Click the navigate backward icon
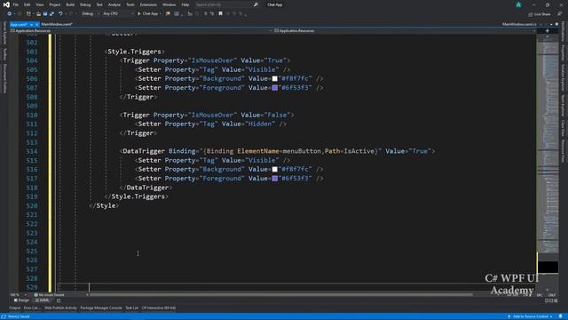 click(x=9, y=14)
